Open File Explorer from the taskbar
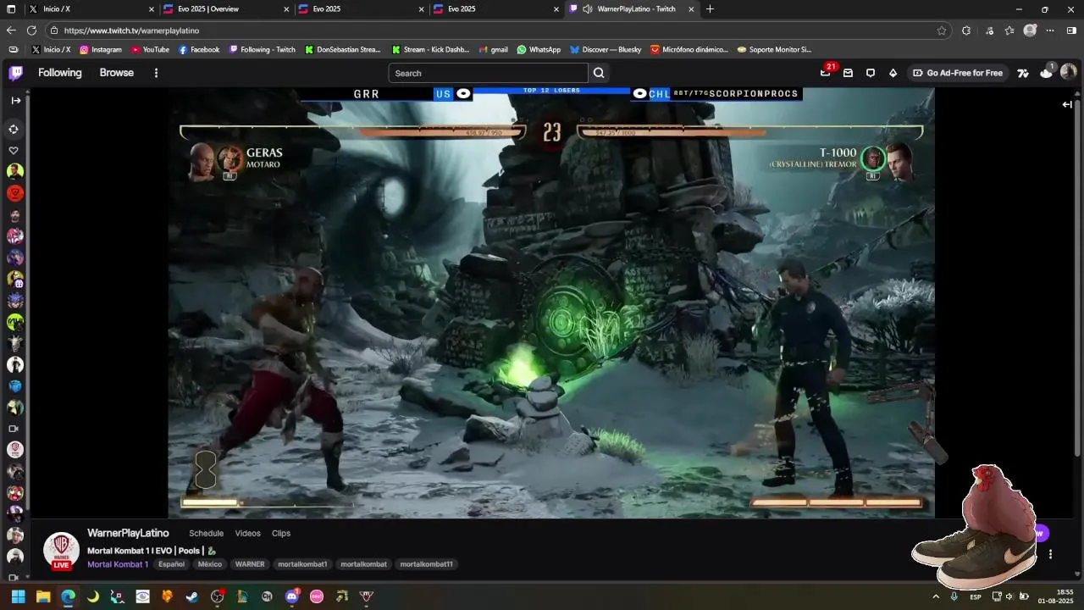The height and width of the screenshot is (610, 1084). tap(43, 596)
